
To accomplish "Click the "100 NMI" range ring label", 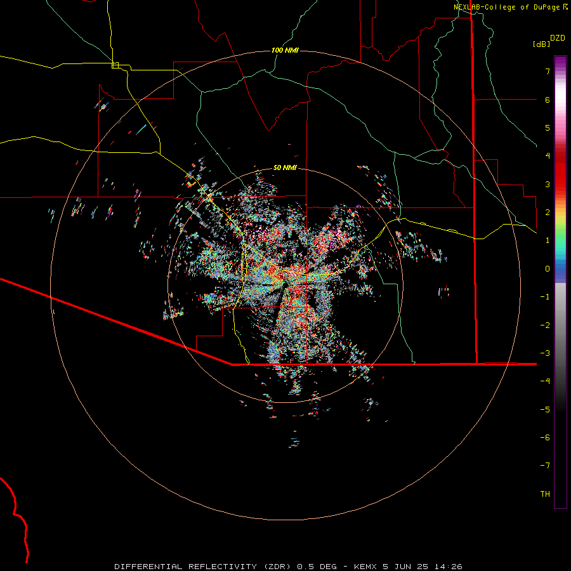I will (x=285, y=50).
